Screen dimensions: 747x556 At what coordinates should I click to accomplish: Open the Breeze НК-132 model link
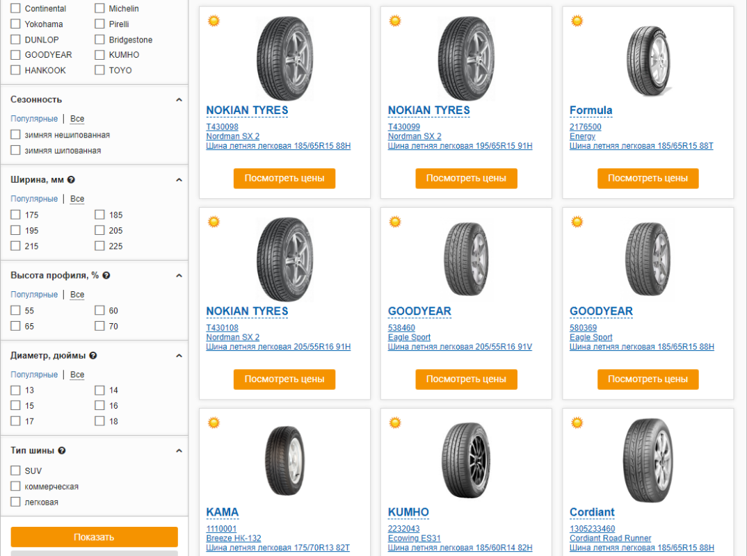tap(234, 539)
